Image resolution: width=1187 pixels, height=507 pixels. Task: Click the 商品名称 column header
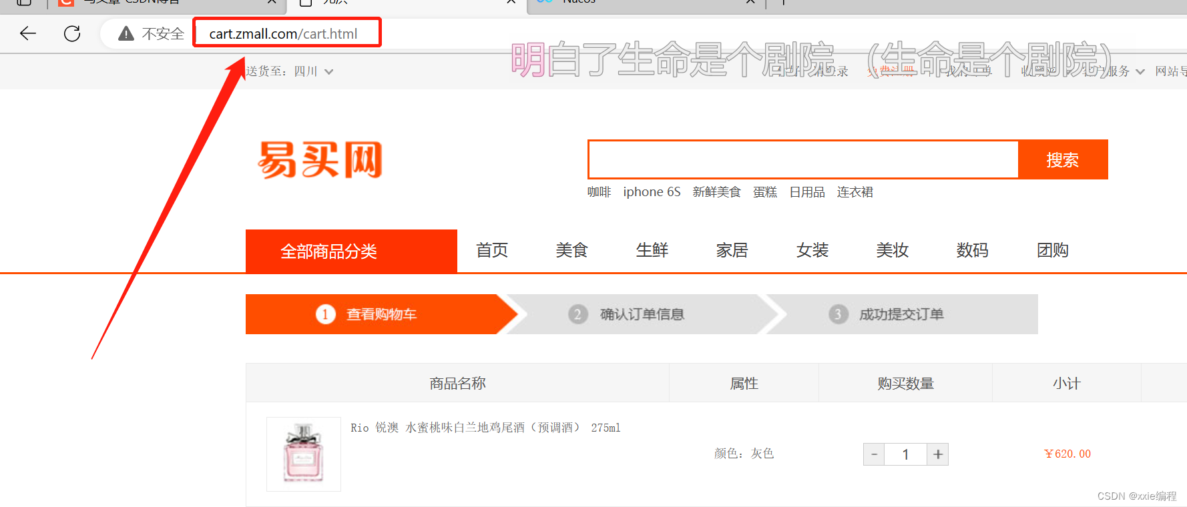tap(458, 384)
